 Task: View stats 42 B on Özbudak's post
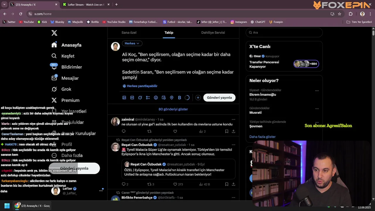[204, 184]
